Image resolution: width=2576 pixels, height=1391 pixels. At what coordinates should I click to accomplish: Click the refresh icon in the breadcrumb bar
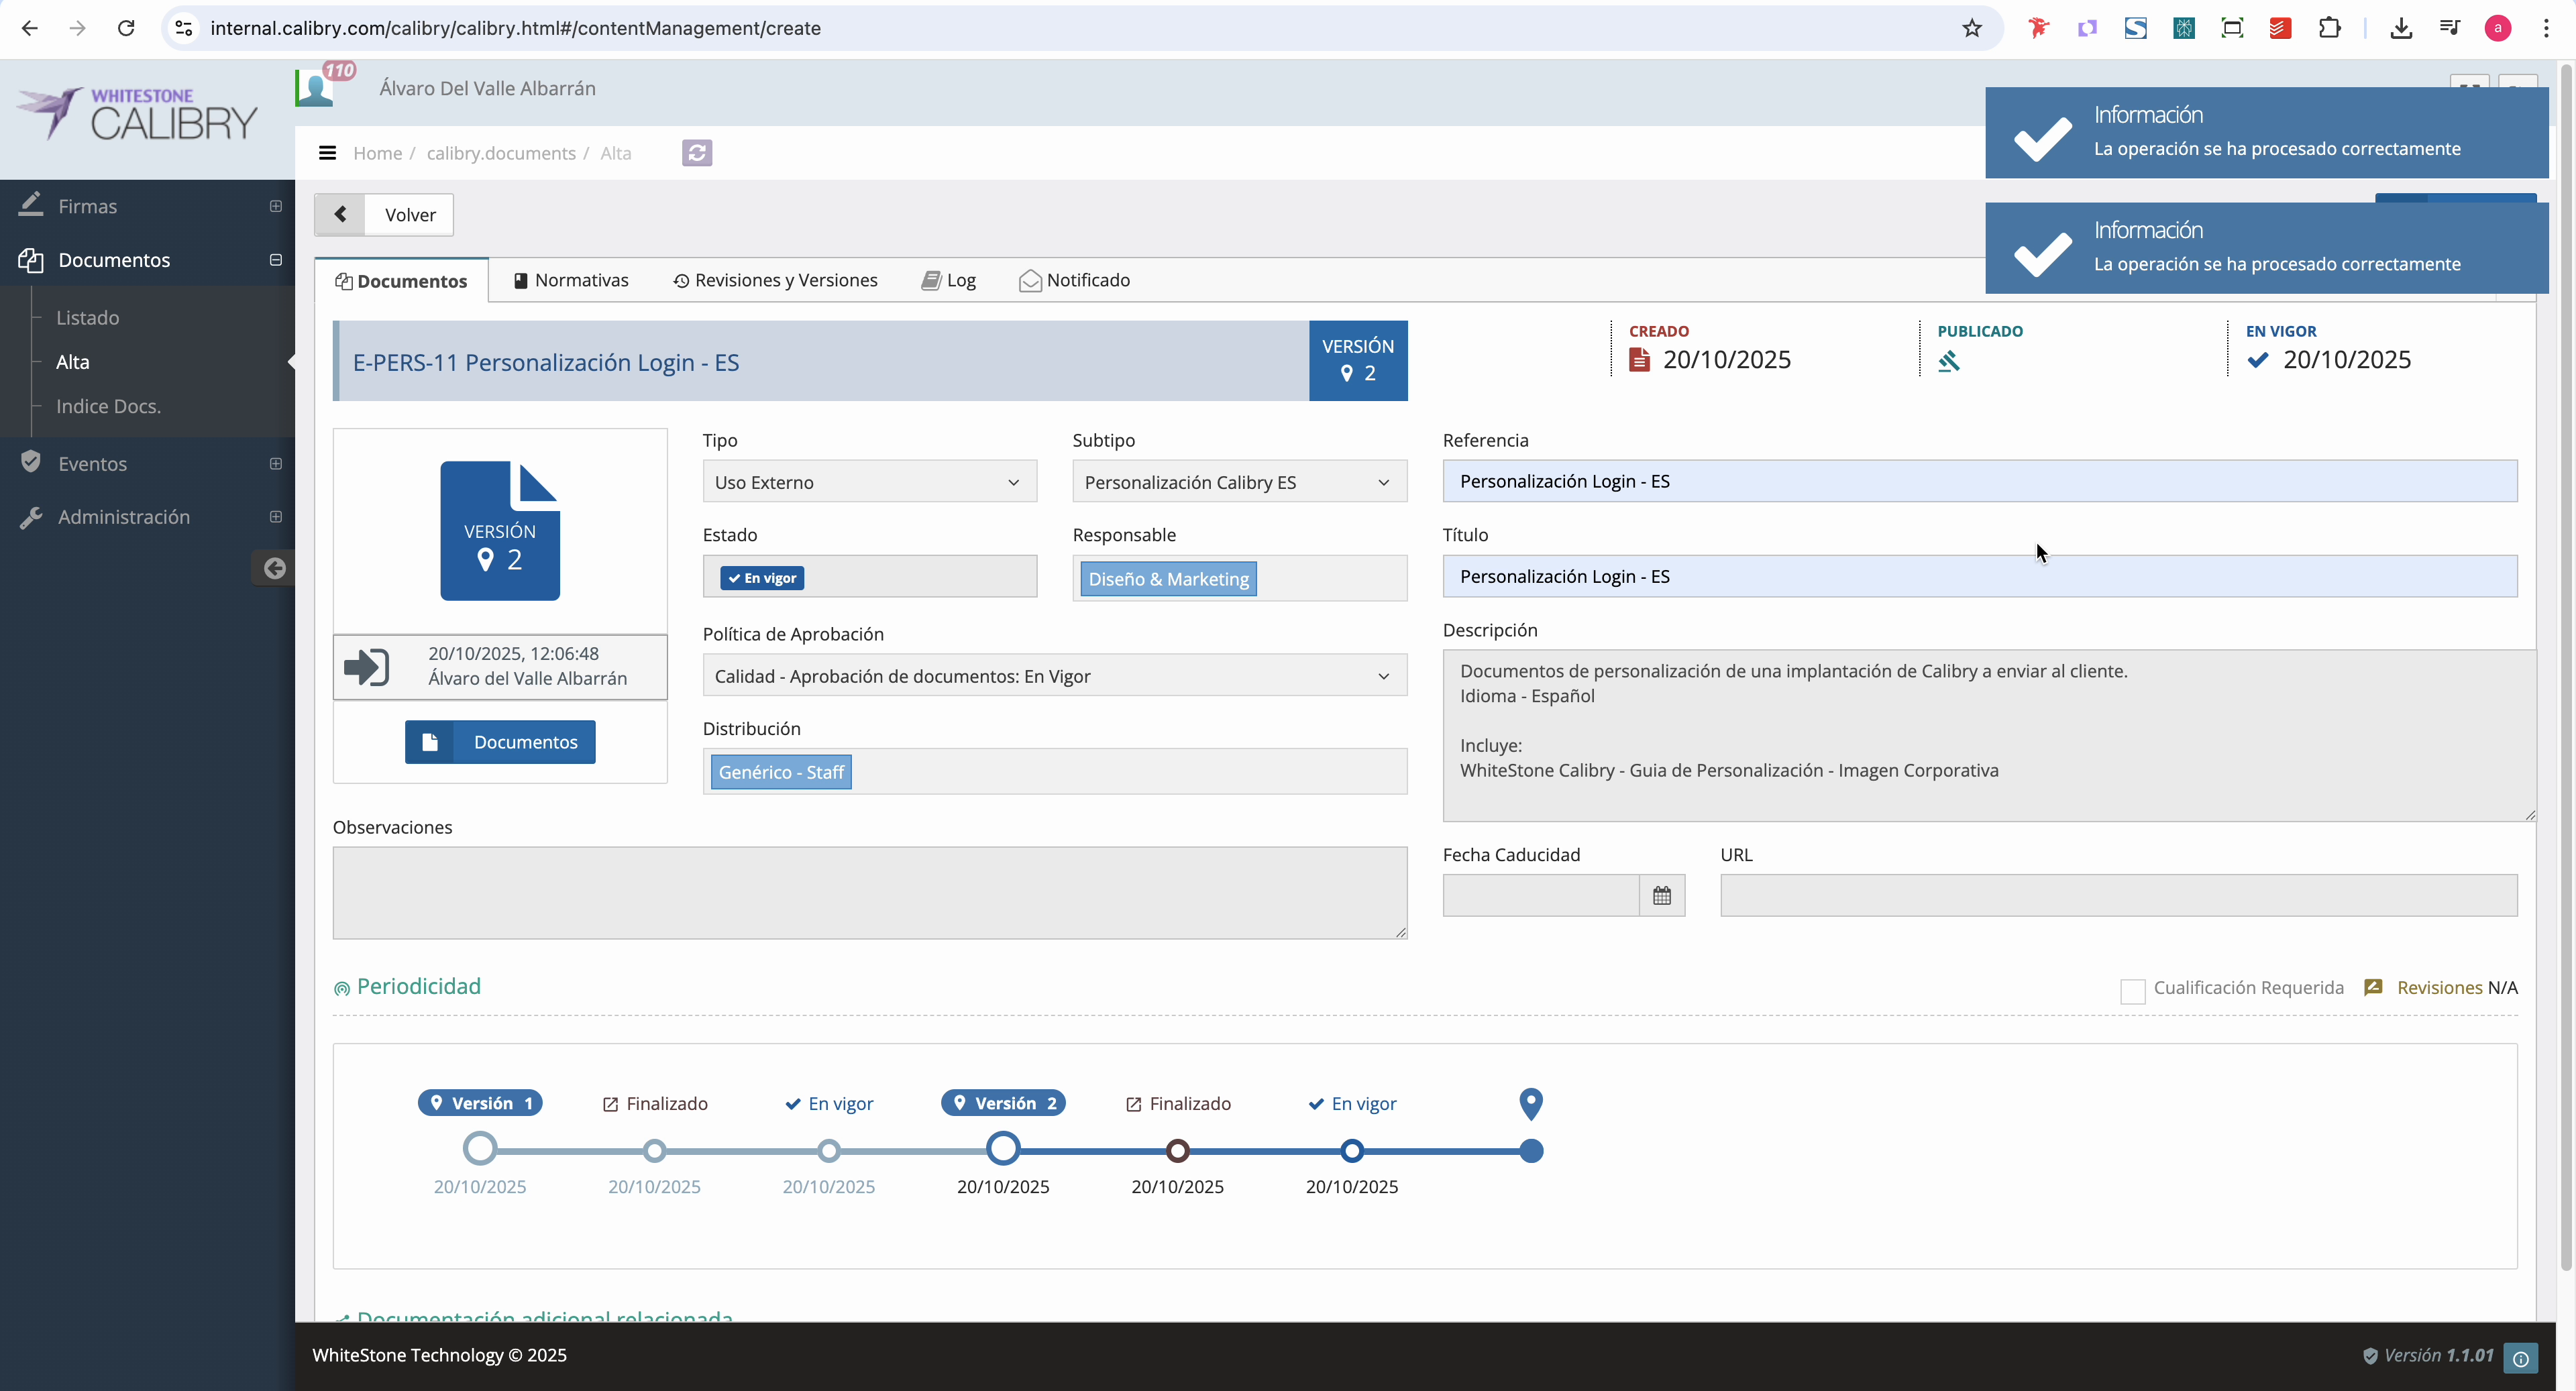697,153
